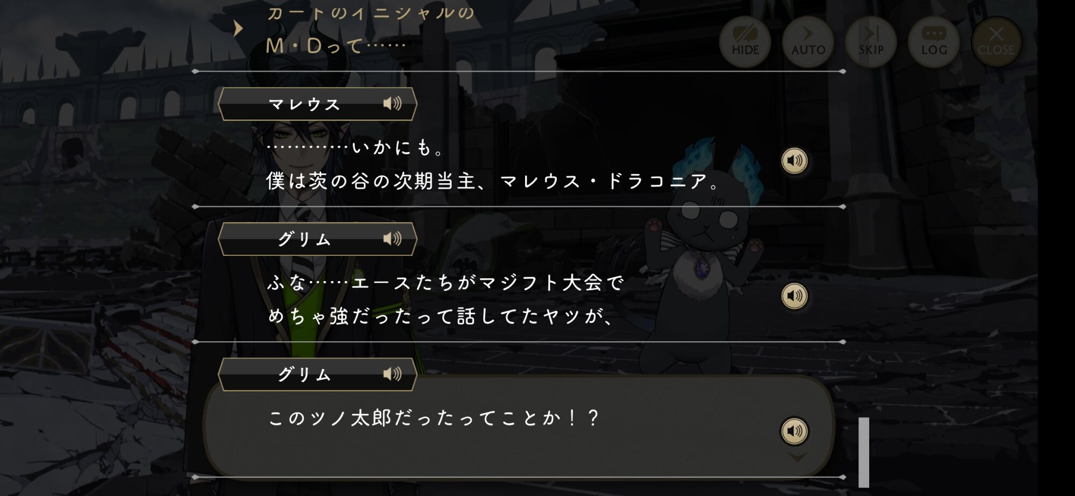The image size is (1075, 496).
Task: Click speaker icon in マレウス name plate
Action: point(392,103)
